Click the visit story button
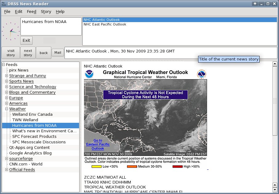 [11, 53]
